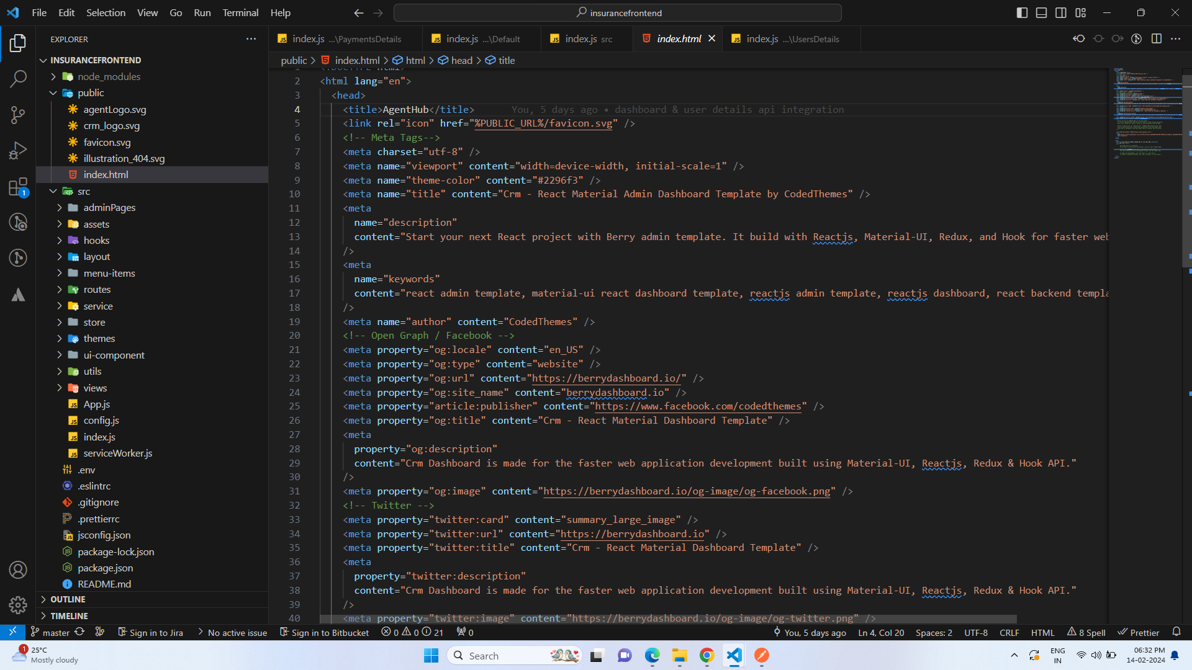Viewport: 1192px width, 670px height.
Task: Click the Split Editor Right icon
Action: click(1156, 38)
